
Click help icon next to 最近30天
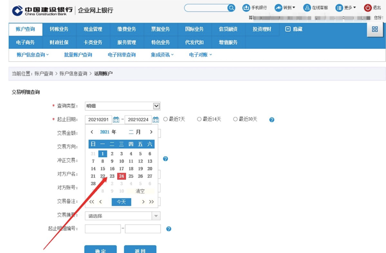tap(271, 120)
